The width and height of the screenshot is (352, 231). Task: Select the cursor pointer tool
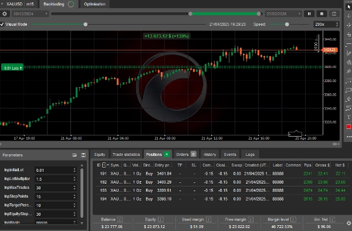(x=348, y=6)
